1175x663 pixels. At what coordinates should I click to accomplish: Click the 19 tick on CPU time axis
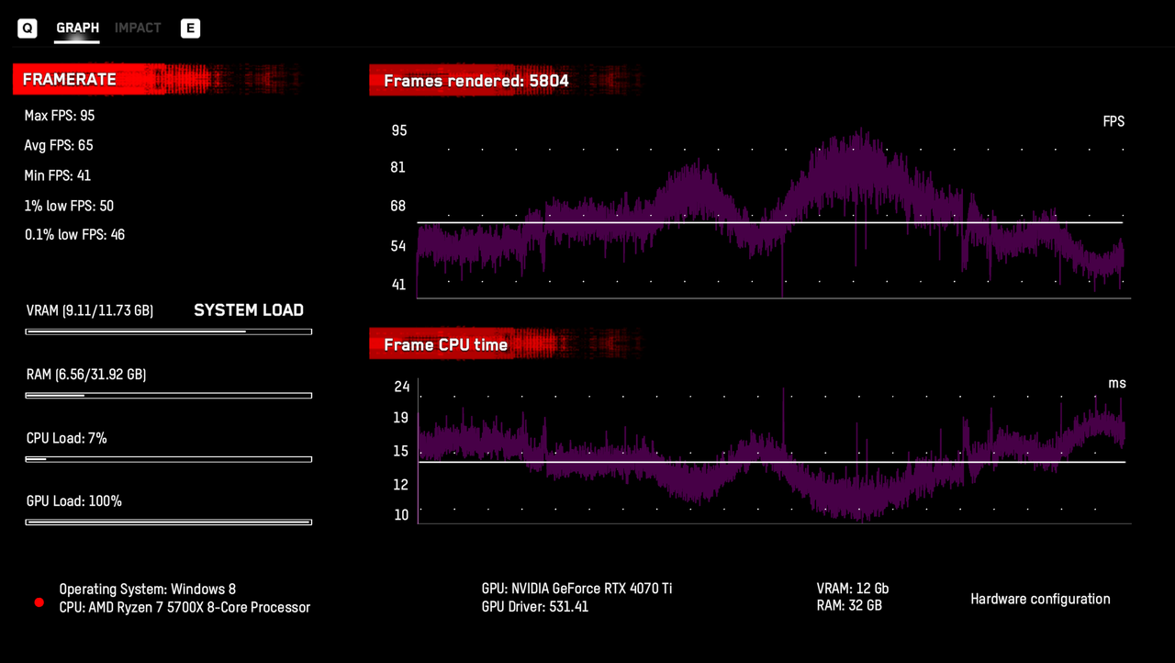click(x=401, y=418)
